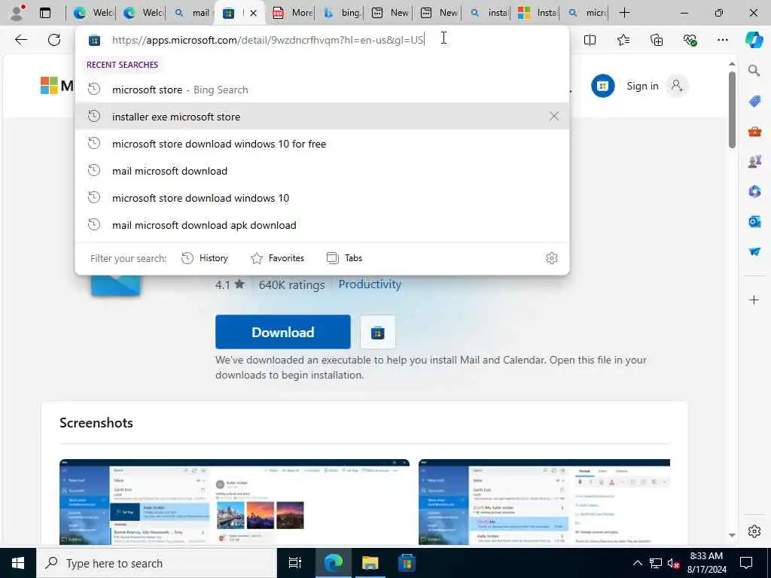The height and width of the screenshot is (578, 771).
Task: Select 'mail microsoft download apk download' suggestion
Action: [322, 224]
